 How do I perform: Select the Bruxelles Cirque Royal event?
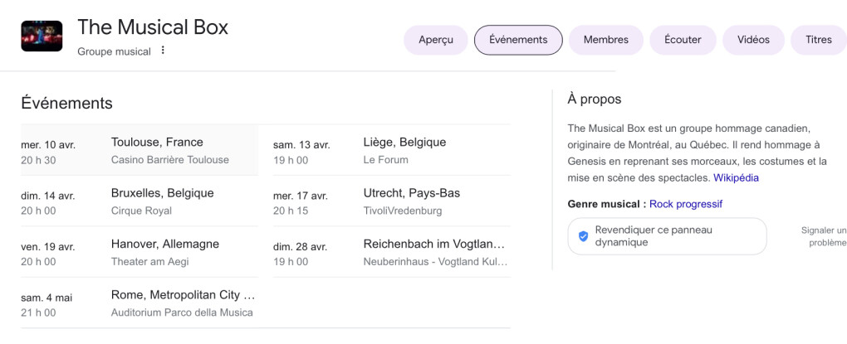(140, 201)
